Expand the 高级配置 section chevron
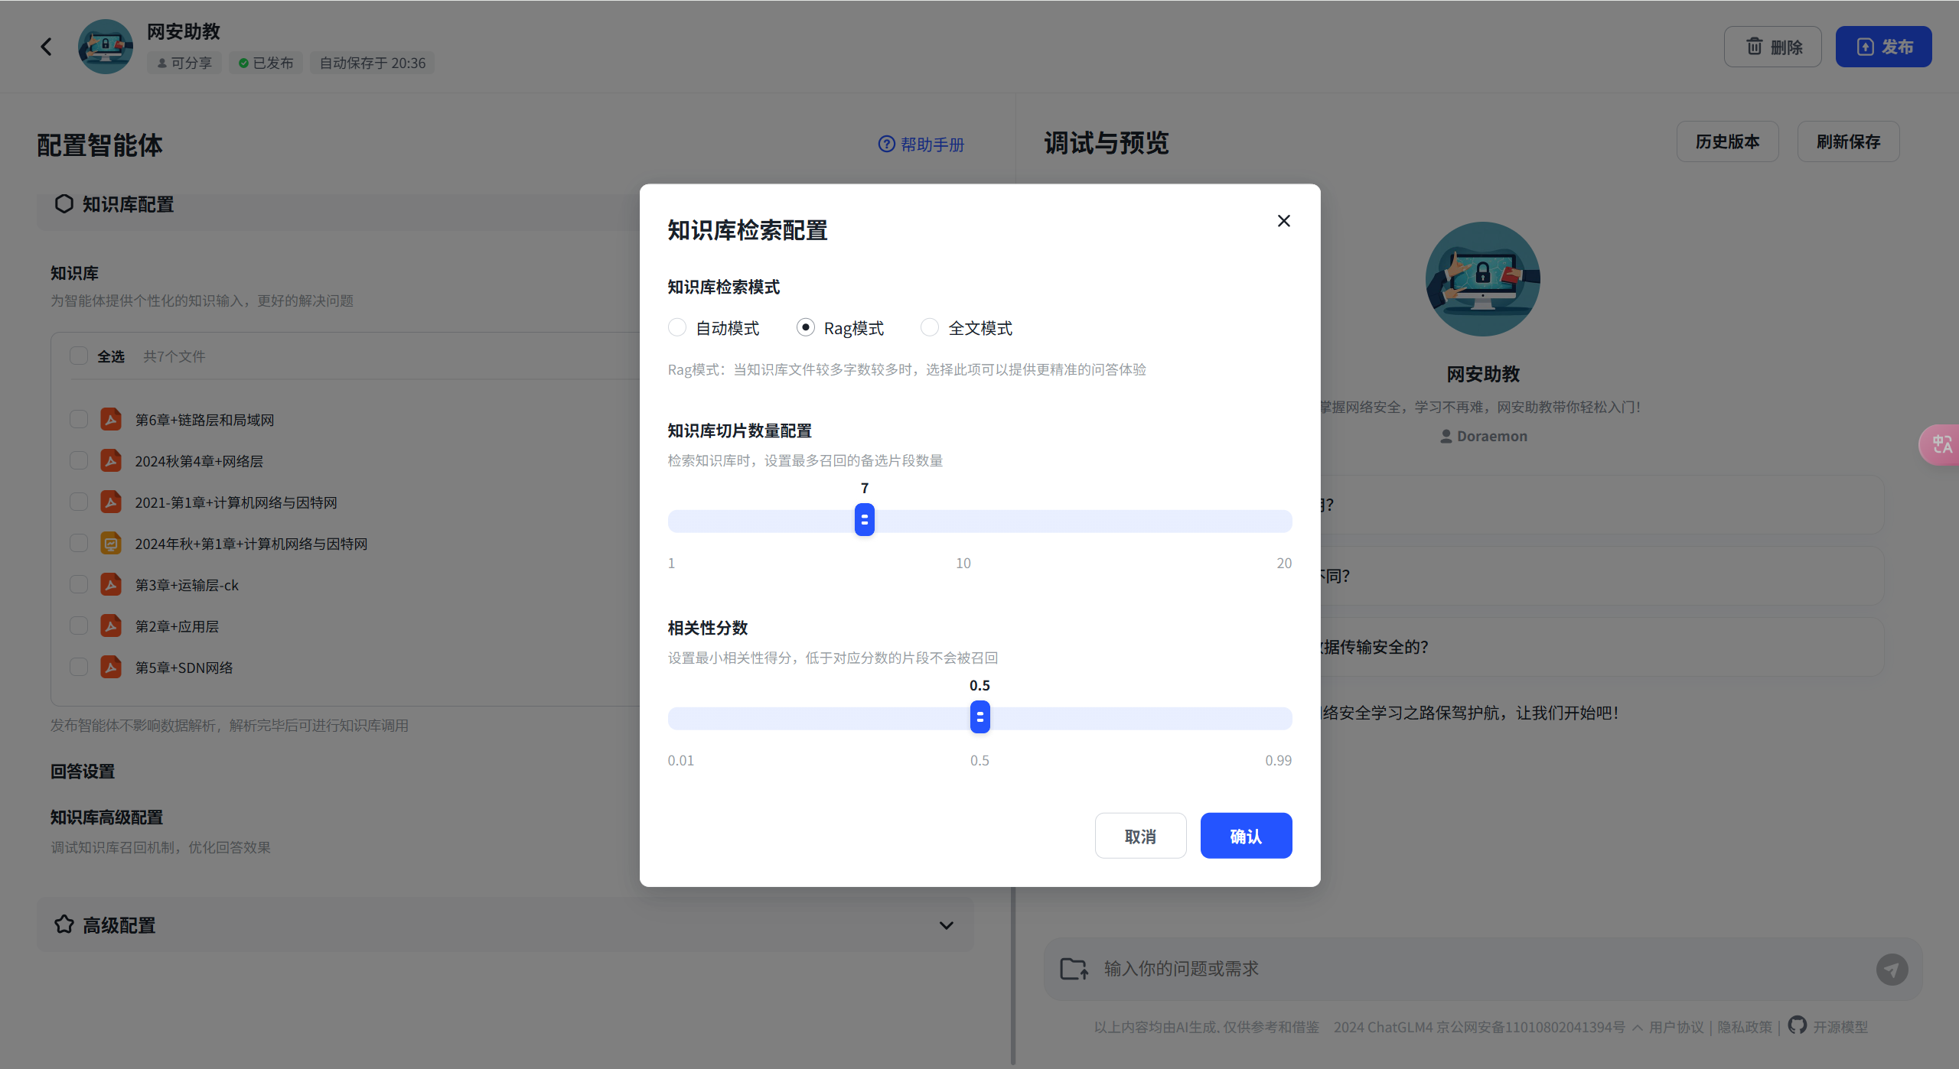 click(947, 925)
